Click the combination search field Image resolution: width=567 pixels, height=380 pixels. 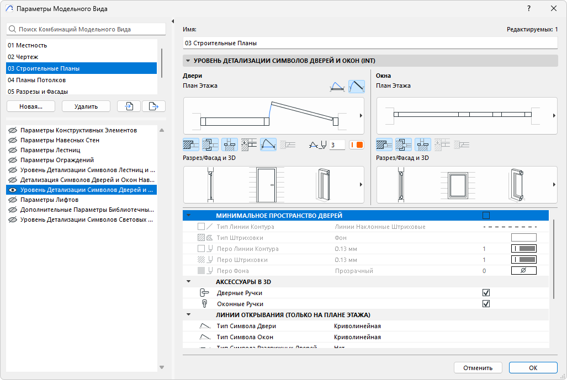point(86,29)
